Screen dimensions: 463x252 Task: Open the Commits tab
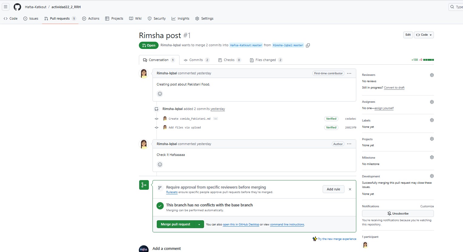pos(196,60)
